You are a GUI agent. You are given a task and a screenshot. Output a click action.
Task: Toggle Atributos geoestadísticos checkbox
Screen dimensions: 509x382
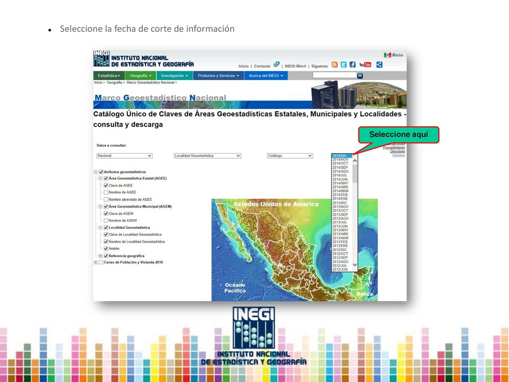101,172
